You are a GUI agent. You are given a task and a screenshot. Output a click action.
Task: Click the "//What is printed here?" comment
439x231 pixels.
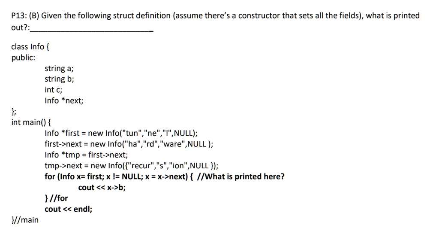point(241,176)
